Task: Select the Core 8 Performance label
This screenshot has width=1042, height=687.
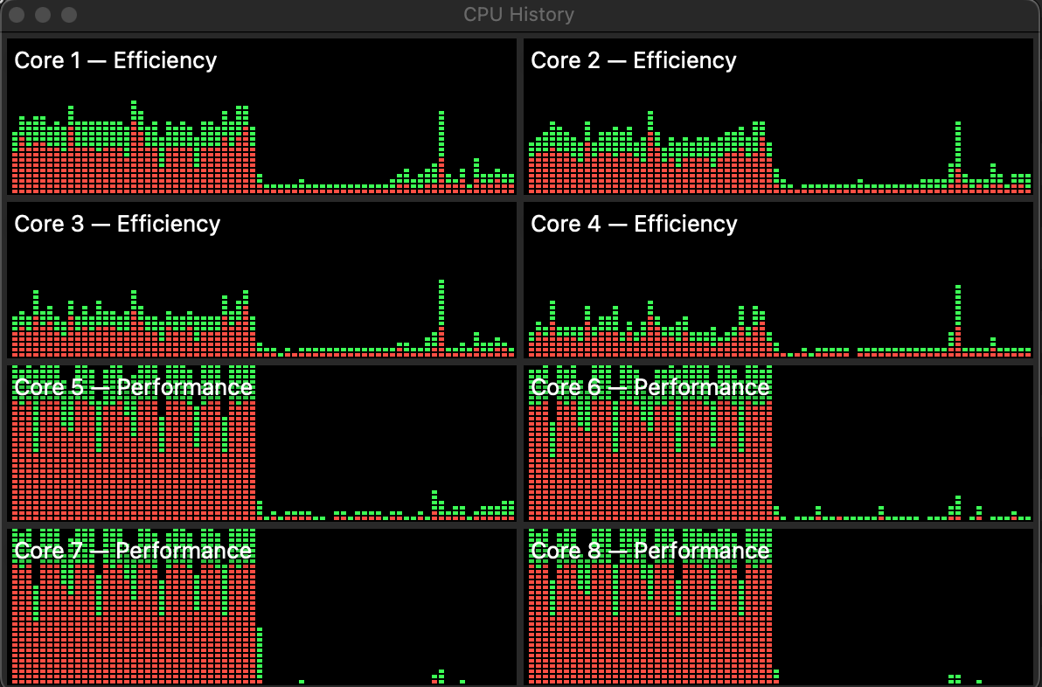Action: (650, 551)
